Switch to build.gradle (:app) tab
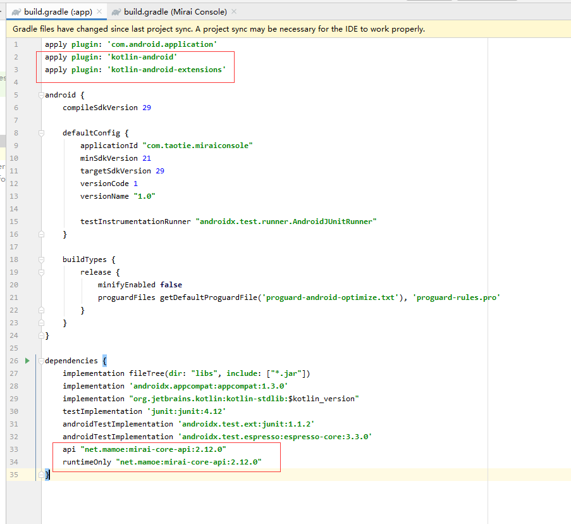Viewport: 571px width, 524px height. click(x=58, y=11)
